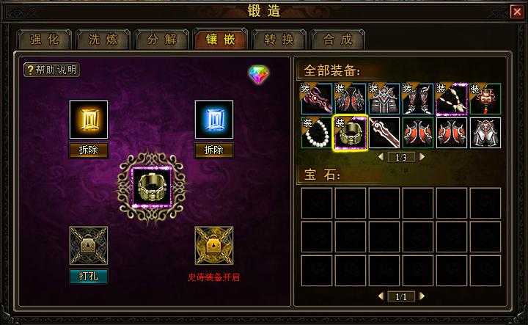Go to next gemstone page arrow
Viewport: 528px width, 325px height.
click(x=422, y=296)
